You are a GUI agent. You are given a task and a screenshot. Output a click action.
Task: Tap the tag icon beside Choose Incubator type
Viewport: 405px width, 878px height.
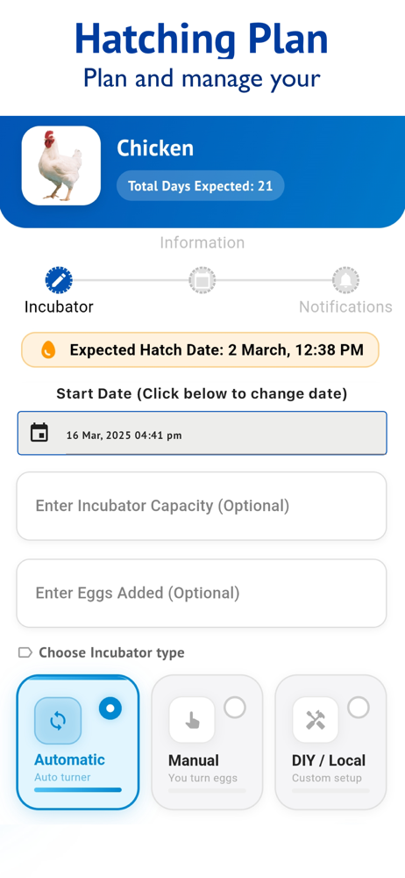pyautogui.click(x=25, y=652)
